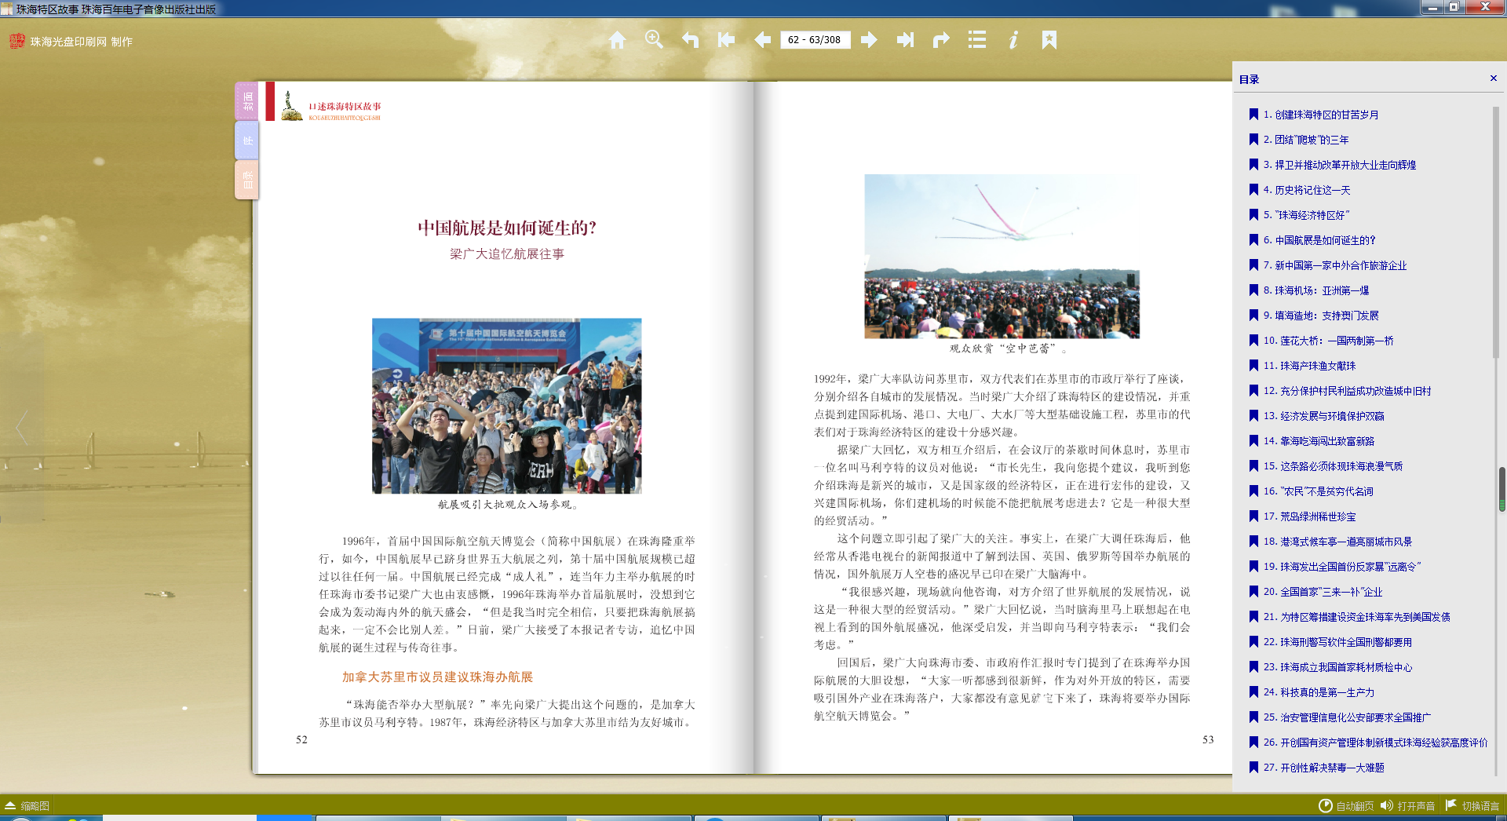Click bookmark icon beside 17. 荒岛绿洲稀世珍宝

1253,516
